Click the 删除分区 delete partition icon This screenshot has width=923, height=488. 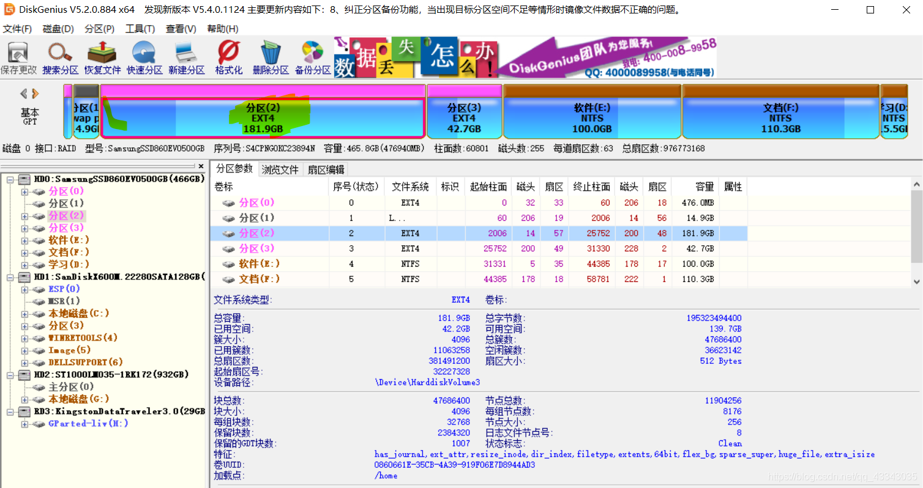coord(271,58)
